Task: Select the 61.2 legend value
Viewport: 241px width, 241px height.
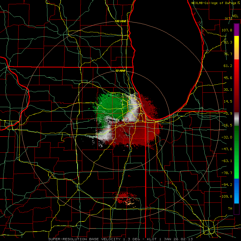Action: point(228,66)
